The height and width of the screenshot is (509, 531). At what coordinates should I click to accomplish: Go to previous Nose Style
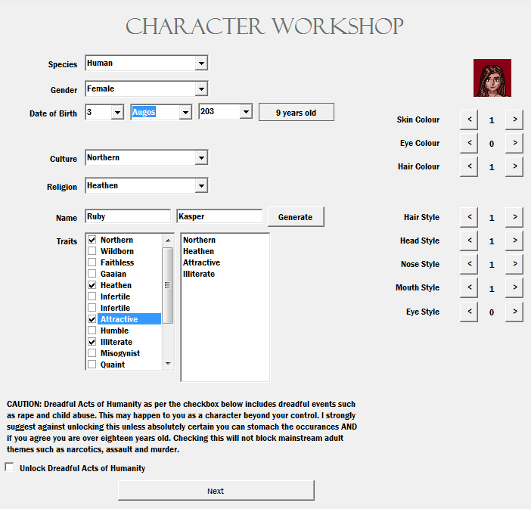pyautogui.click(x=469, y=264)
